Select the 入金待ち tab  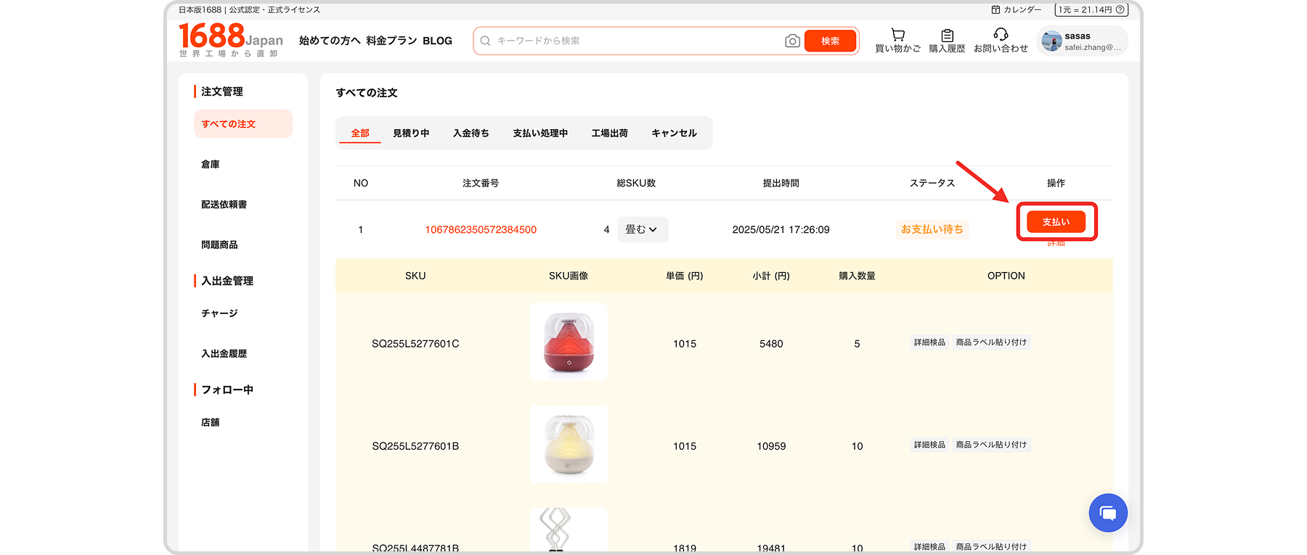(x=471, y=133)
